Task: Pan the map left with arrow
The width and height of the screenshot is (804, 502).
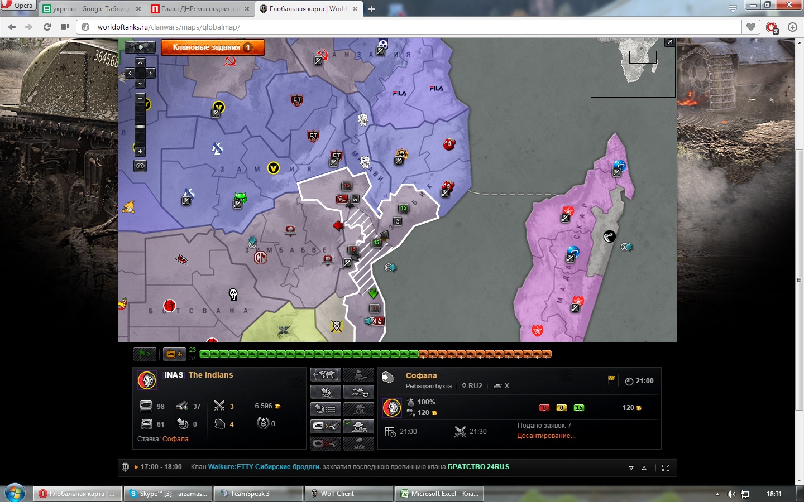Action: tap(130, 73)
